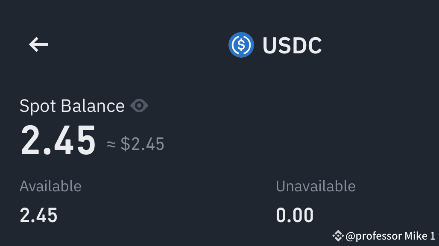Tap the approximate $2.45 fiat value
439x246 pixels.
(135, 144)
